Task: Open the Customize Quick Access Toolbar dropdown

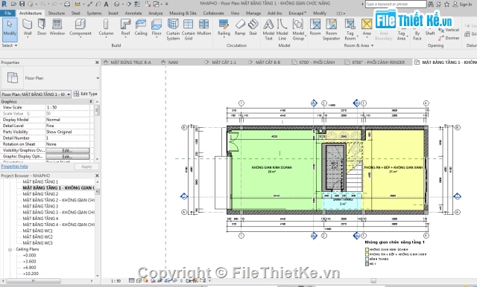Action: 167,4
